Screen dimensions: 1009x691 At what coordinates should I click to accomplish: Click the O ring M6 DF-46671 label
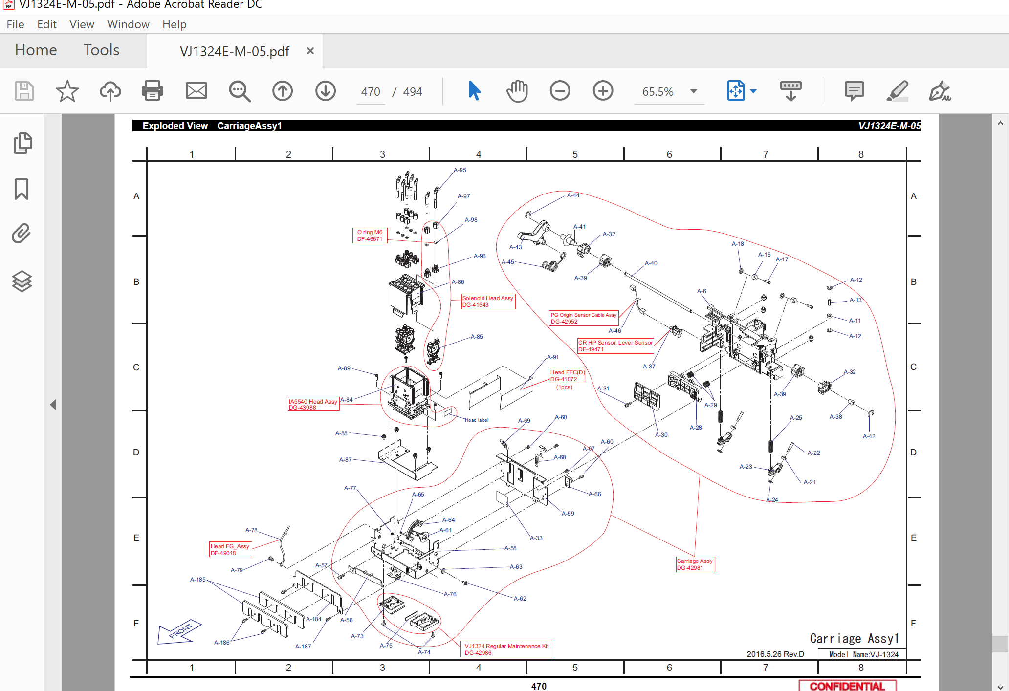coord(370,236)
